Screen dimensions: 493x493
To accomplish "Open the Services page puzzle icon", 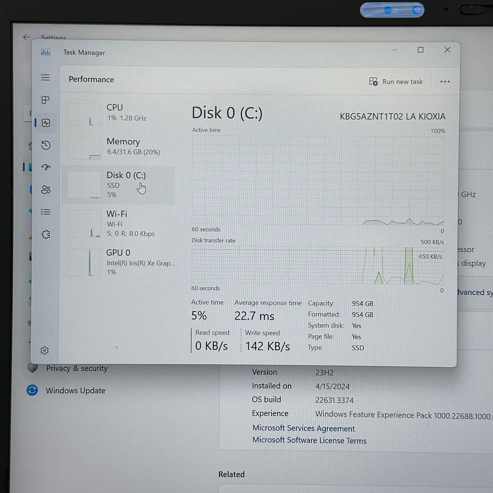I will tap(46, 234).
